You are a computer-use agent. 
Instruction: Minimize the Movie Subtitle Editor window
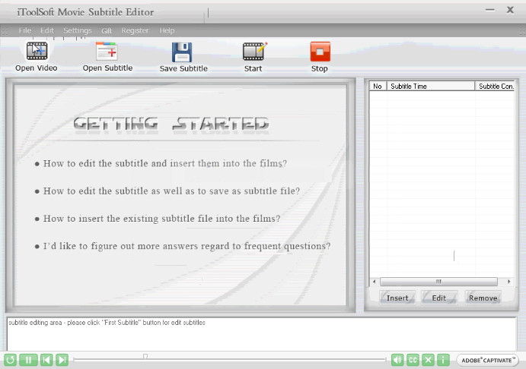[x=490, y=10]
